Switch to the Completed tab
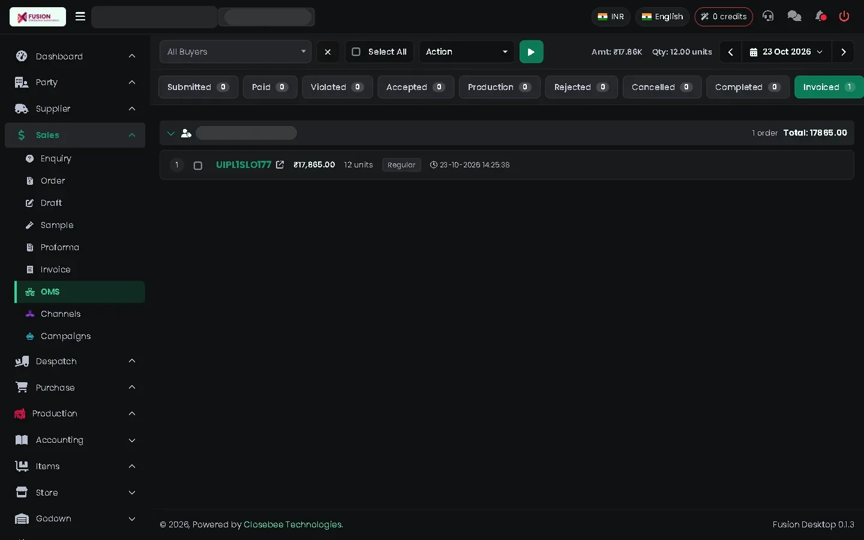Image resolution: width=864 pixels, height=540 pixels. (748, 87)
